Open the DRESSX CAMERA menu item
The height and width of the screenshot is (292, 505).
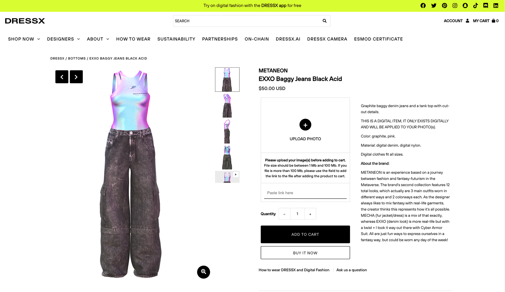coord(327,39)
